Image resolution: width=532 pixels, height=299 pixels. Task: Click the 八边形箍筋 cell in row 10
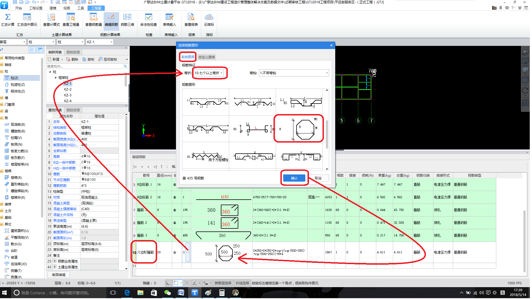pos(146,252)
